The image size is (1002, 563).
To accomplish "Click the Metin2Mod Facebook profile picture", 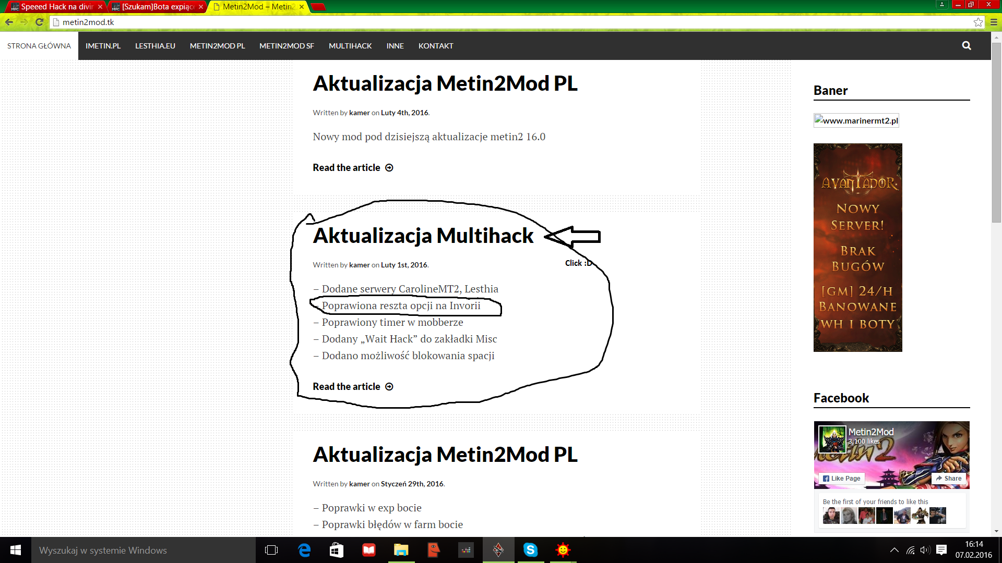I will coord(832,439).
